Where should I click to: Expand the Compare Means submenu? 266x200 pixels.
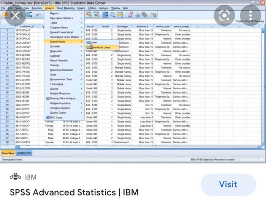pos(64,27)
